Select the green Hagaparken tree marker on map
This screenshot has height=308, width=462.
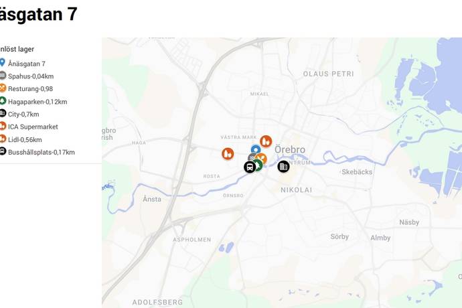[x=258, y=165]
